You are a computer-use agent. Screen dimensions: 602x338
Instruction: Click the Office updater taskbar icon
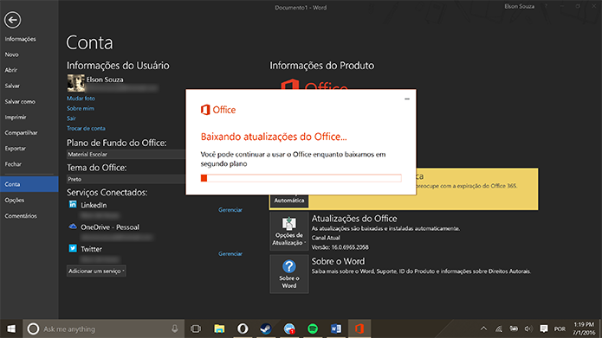[x=359, y=328]
